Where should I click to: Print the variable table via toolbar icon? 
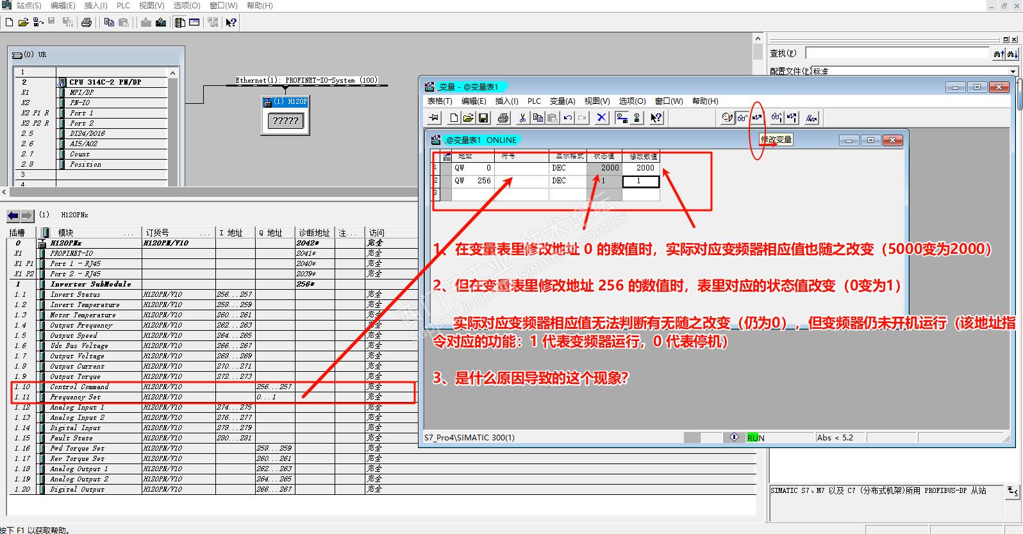[503, 118]
